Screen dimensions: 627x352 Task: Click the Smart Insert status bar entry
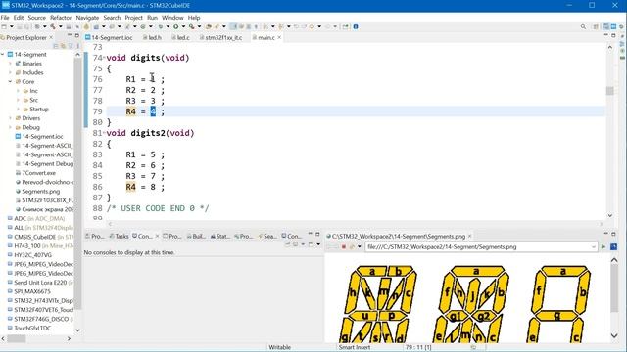click(x=355, y=348)
